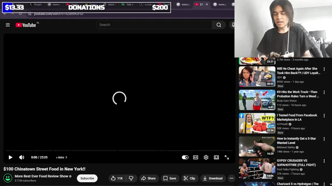
Task: Open options for K9 Hits the Work Truck
Action: click(x=324, y=92)
